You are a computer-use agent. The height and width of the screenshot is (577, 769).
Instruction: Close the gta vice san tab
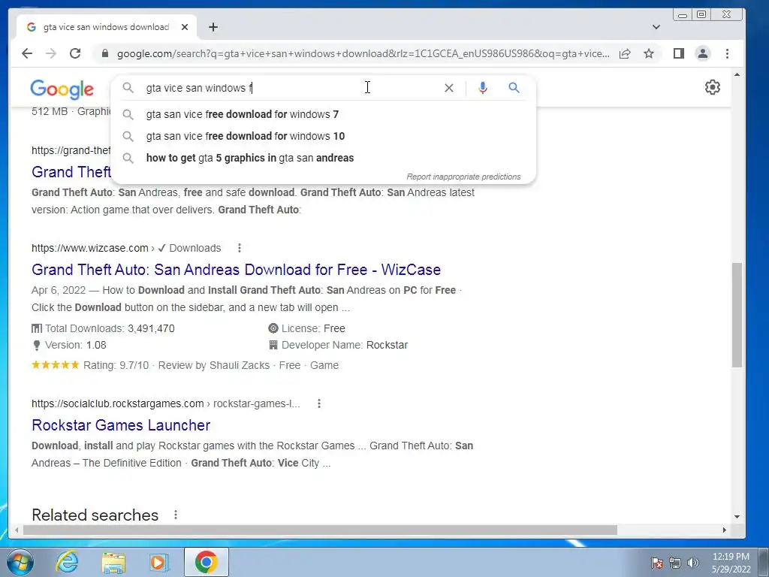click(185, 27)
